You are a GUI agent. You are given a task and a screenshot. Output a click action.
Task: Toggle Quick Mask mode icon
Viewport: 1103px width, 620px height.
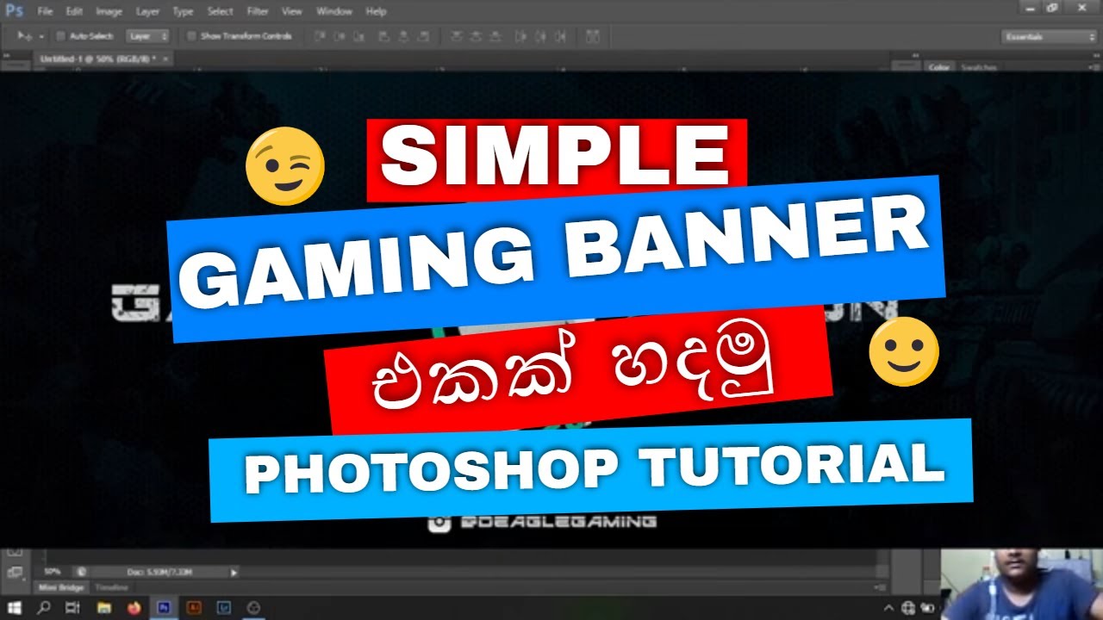(15, 551)
